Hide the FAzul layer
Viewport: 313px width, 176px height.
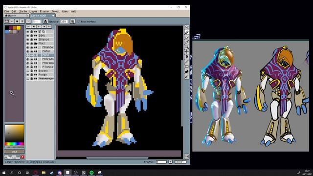click(28, 51)
